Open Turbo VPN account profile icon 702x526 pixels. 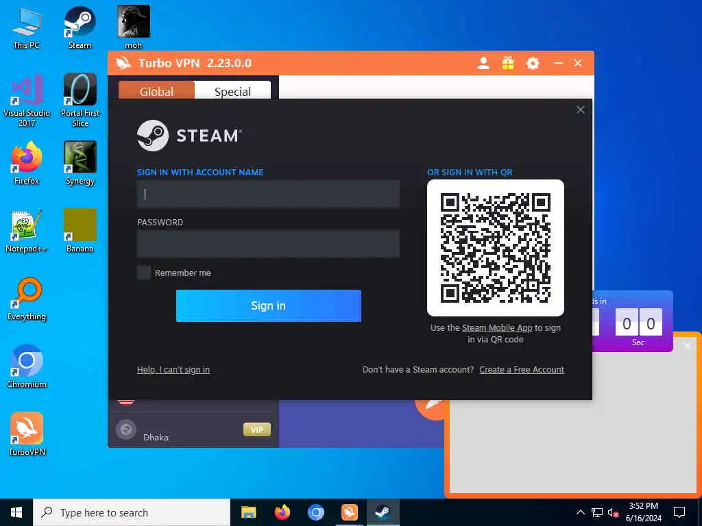[483, 63]
